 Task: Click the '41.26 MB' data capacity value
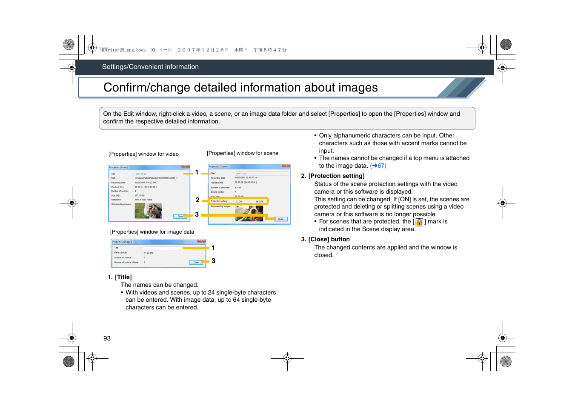coord(149,253)
